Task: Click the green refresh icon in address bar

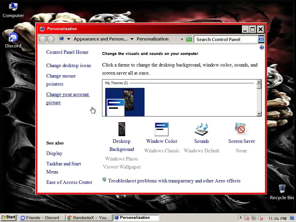Action: coord(189,39)
